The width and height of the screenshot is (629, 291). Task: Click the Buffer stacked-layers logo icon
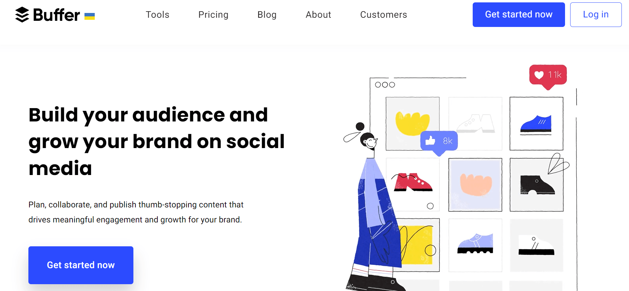tap(22, 14)
